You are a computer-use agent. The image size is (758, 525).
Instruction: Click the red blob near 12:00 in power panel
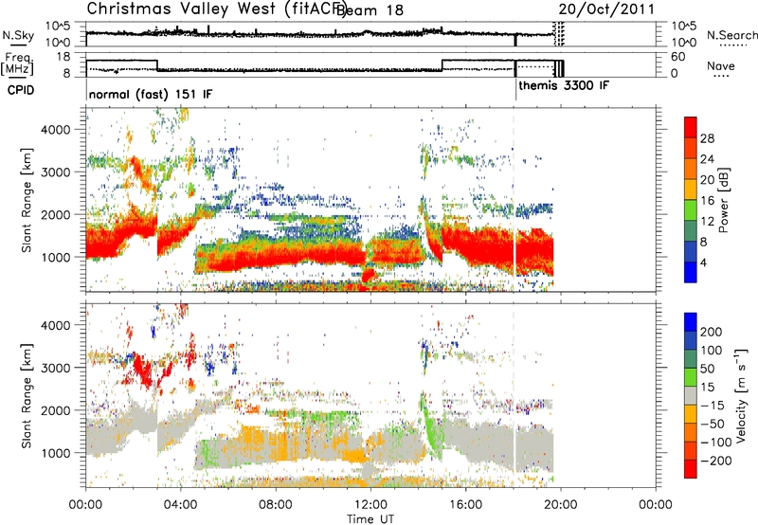(x=369, y=276)
